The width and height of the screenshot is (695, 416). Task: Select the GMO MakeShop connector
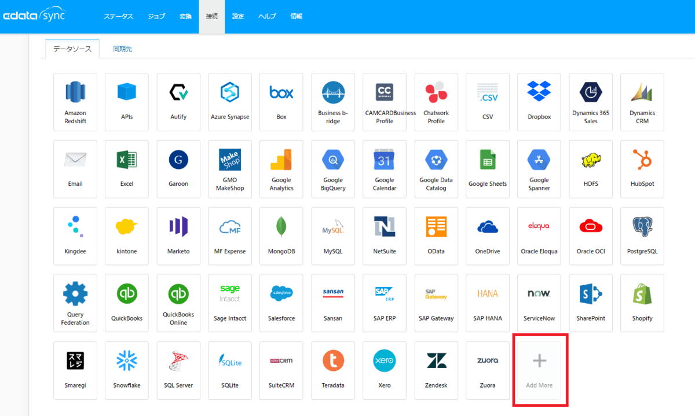(230, 169)
